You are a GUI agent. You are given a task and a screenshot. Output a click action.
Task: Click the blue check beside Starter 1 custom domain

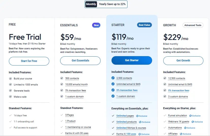tap(113, 96)
